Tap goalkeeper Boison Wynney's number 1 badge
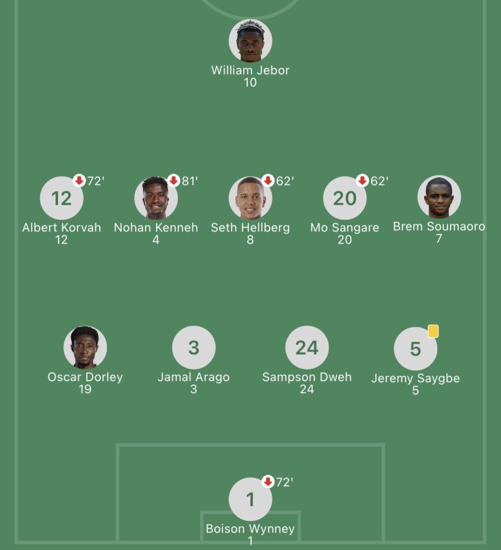 coord(251,499)
